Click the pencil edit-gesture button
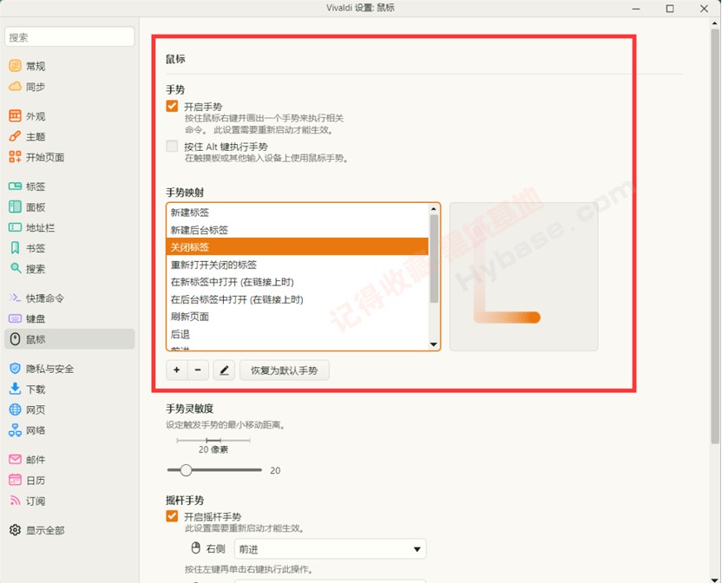 click(224, 370)
